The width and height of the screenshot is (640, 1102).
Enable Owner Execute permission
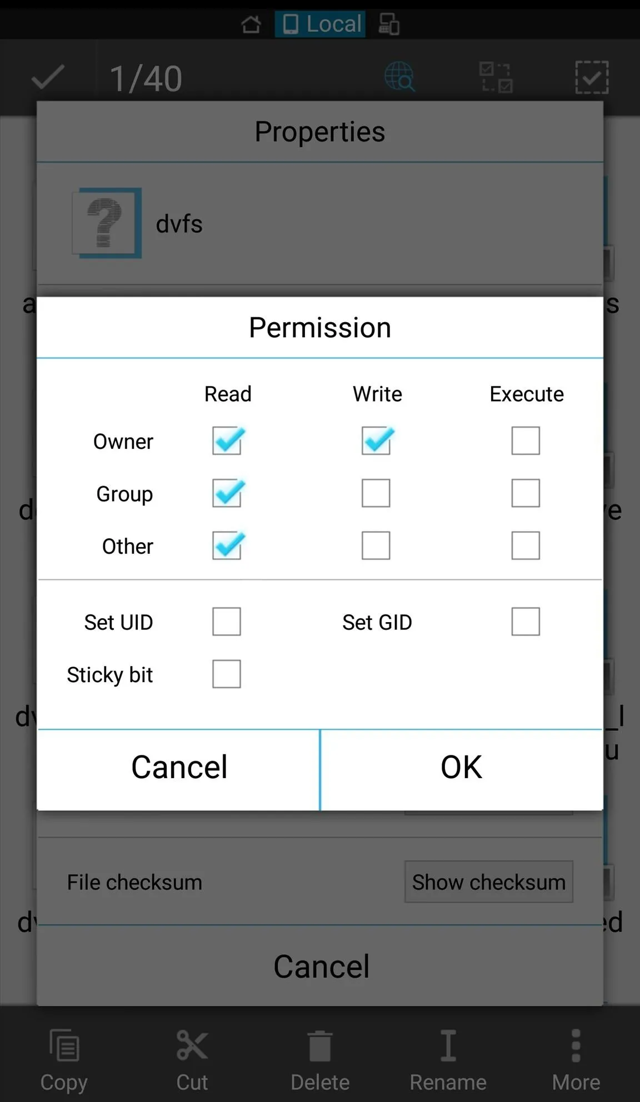pos(526,440)
